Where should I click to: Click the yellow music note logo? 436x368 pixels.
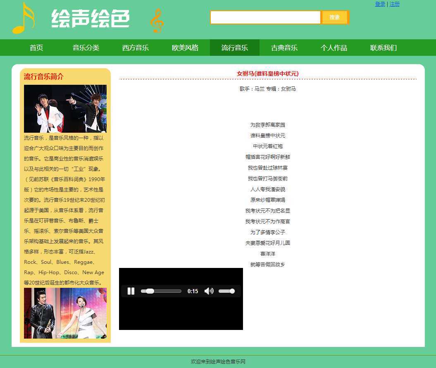[24, 19]
